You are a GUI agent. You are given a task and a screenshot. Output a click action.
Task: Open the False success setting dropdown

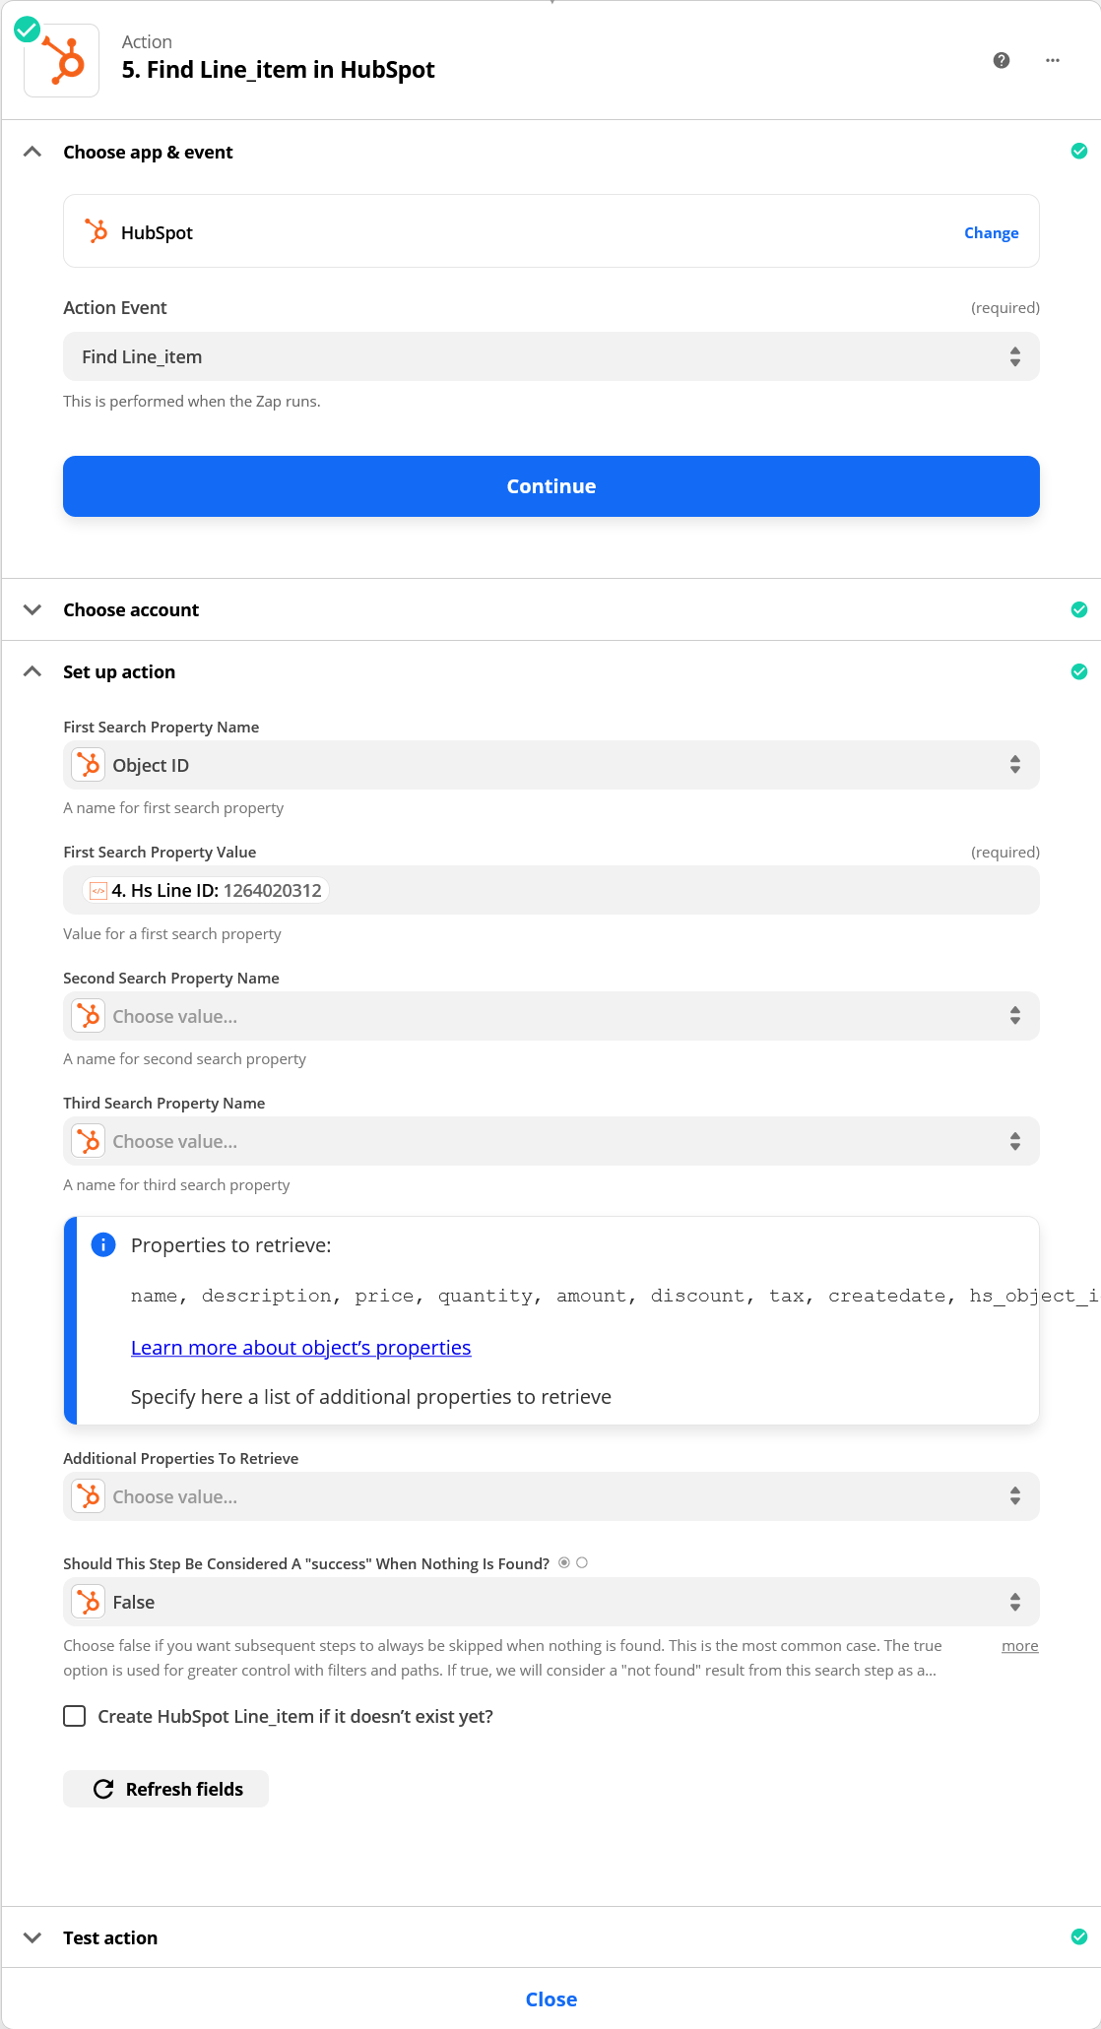(551, 1602)
